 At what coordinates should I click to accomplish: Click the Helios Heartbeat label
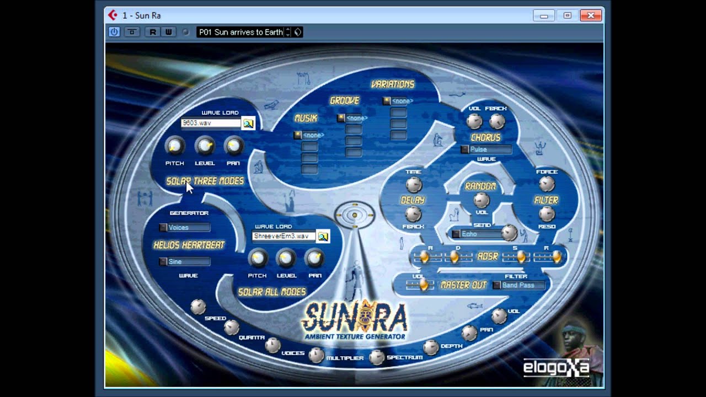click(189, 245)
